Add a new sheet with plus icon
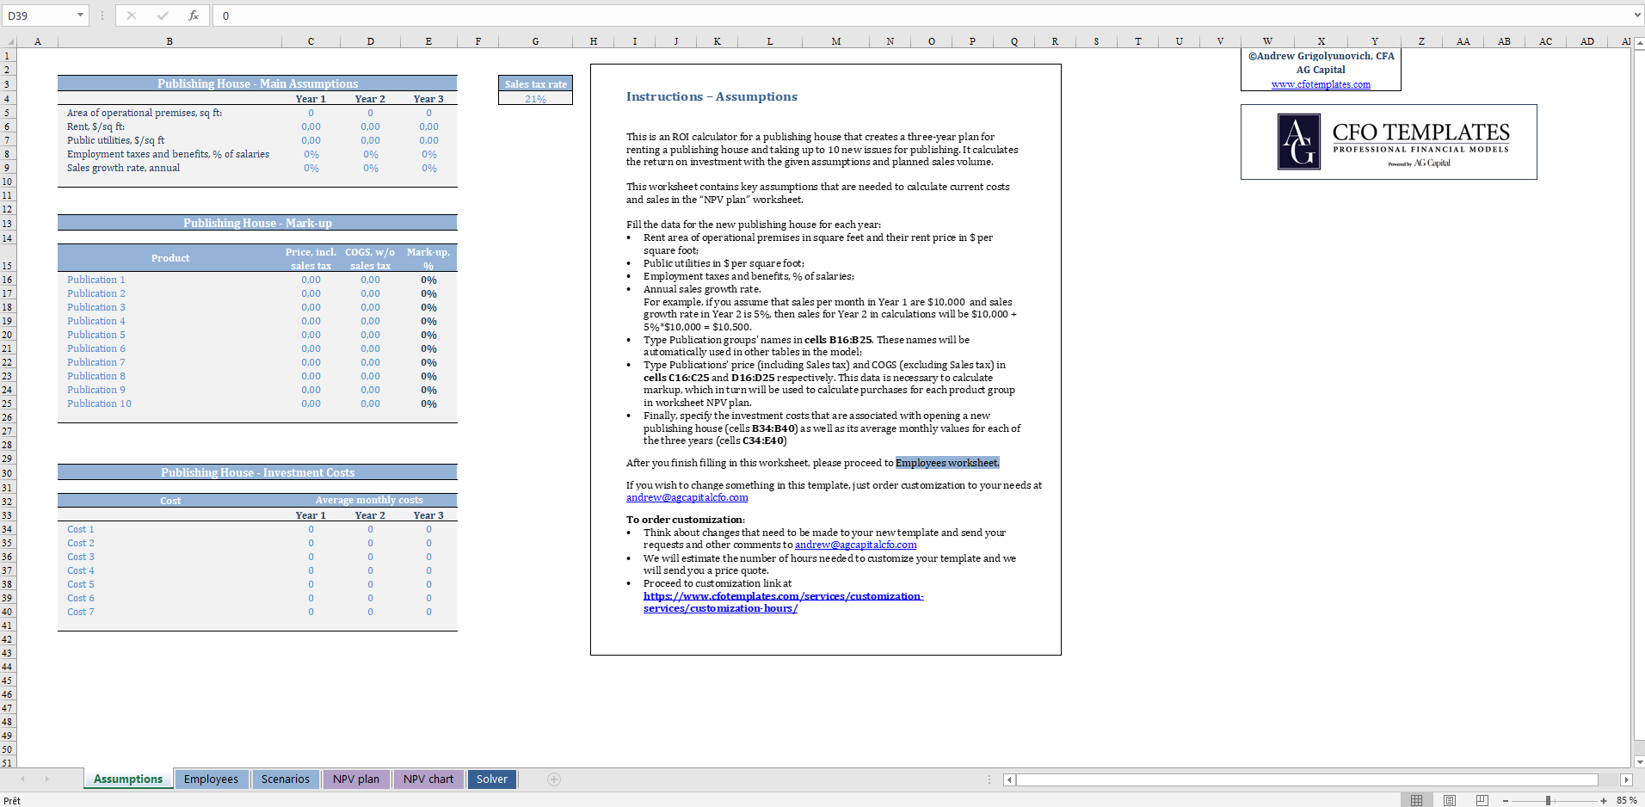Viewport: 1645px width, 807px height. (x=554, y=779)
